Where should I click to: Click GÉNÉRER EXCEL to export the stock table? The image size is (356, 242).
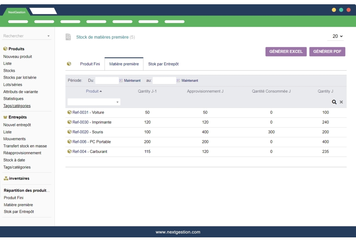click(x=286, y=51)
